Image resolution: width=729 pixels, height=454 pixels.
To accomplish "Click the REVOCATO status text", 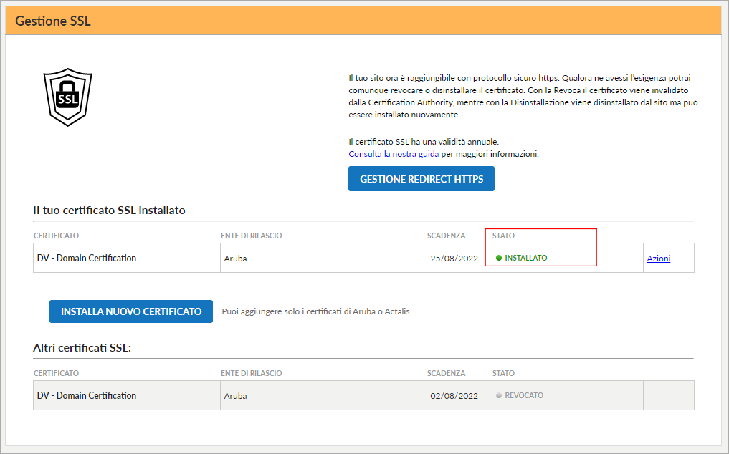I will coord(524,395).
